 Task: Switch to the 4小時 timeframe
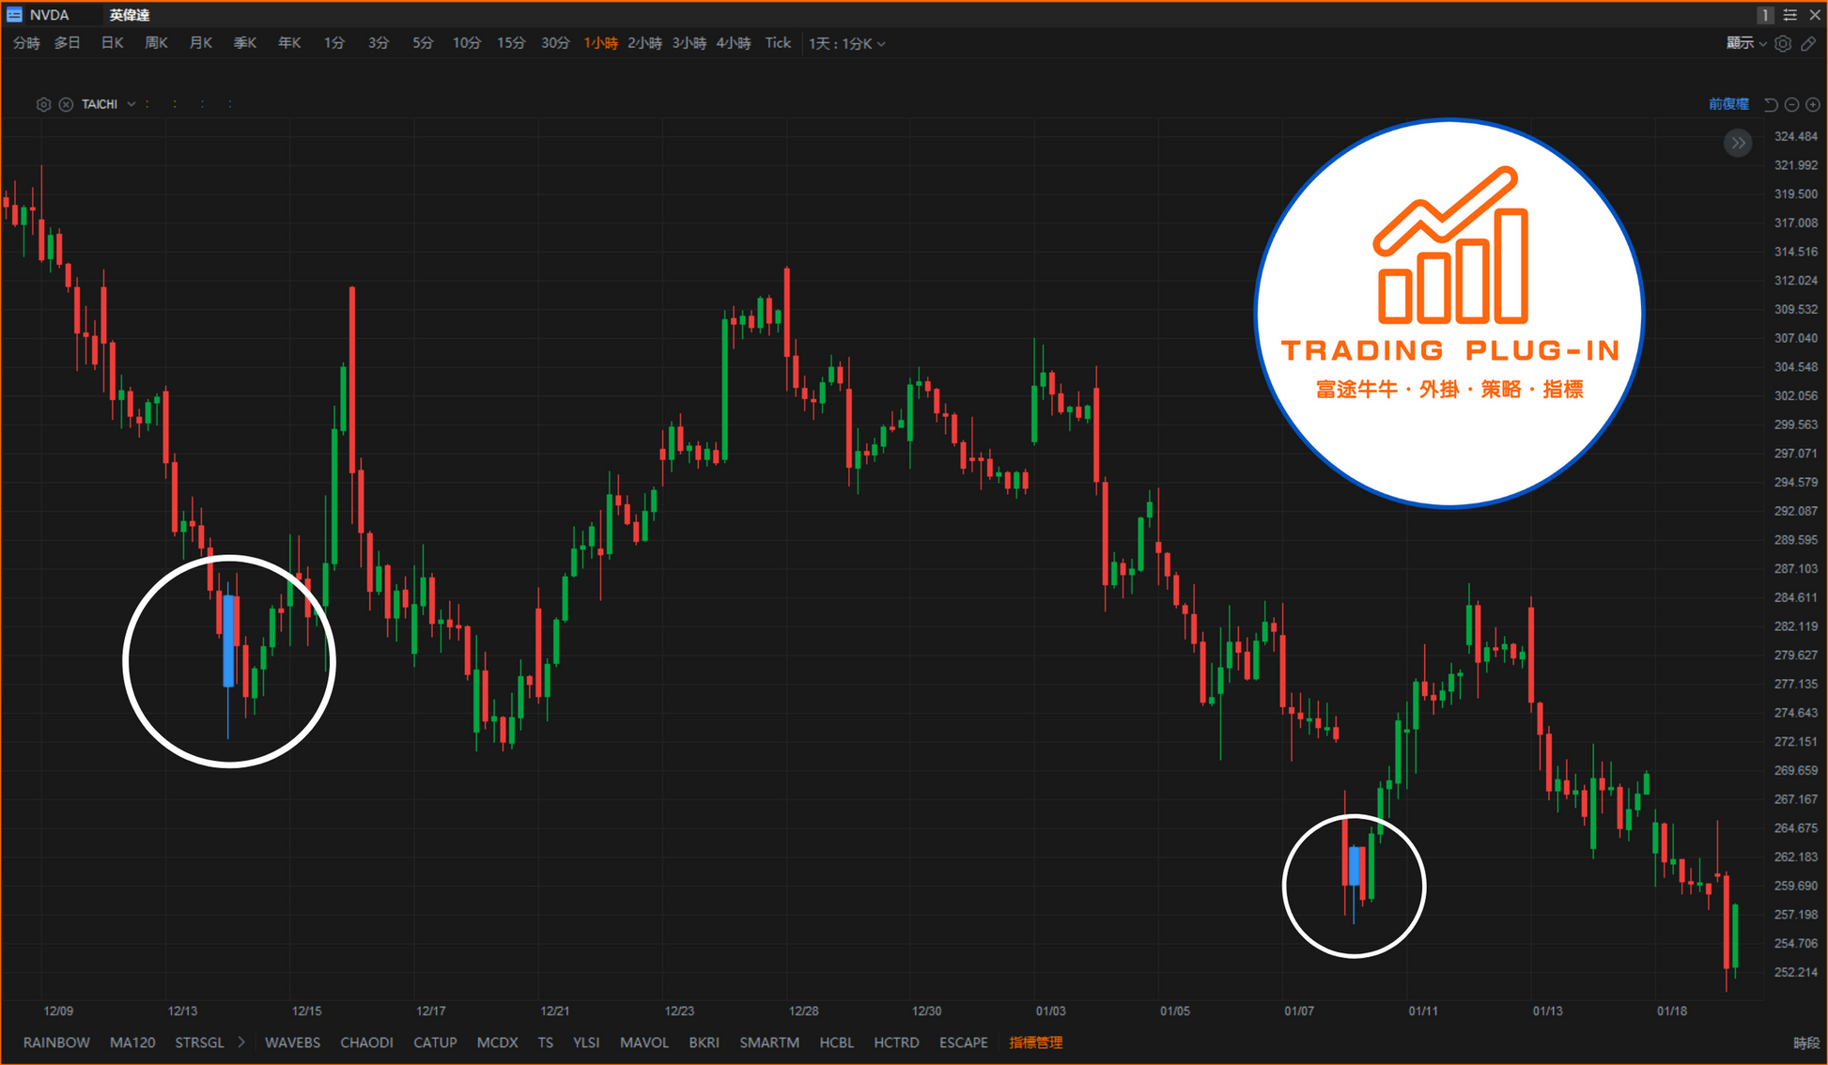click(734, 43)
